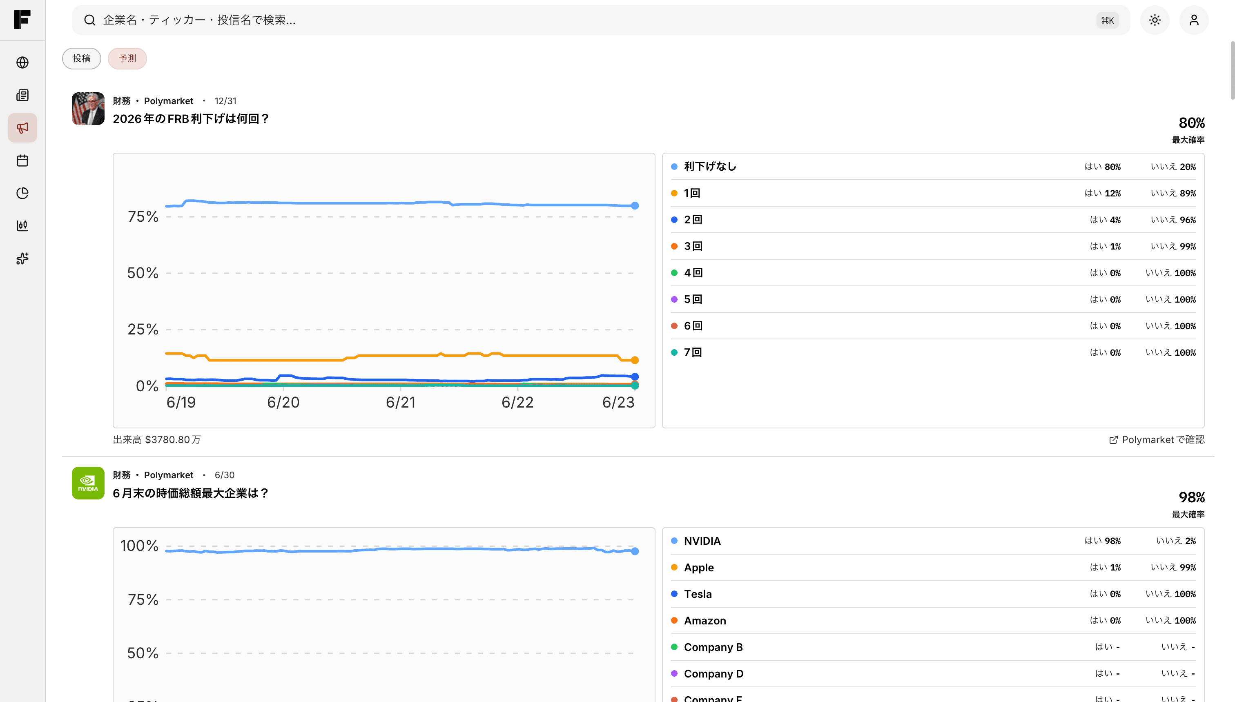Screen dimensions: 1235x702
Task: Select the 3回 outcome row
Action: click(x=933, y=246)
